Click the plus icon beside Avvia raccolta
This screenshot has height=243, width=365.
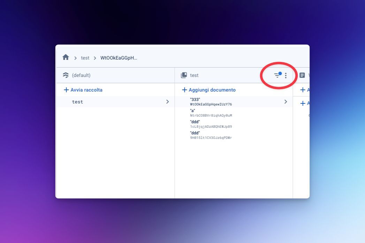point(66,89)
